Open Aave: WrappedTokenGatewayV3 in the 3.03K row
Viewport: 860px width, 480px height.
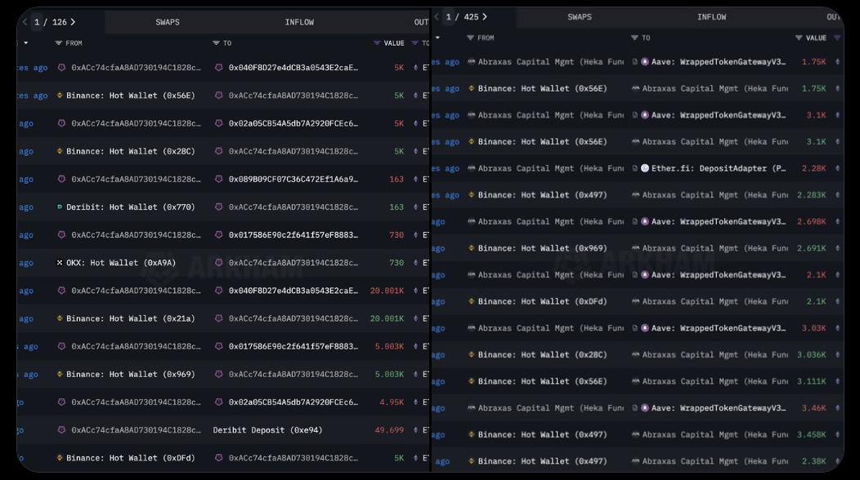[x=719, y=328]
